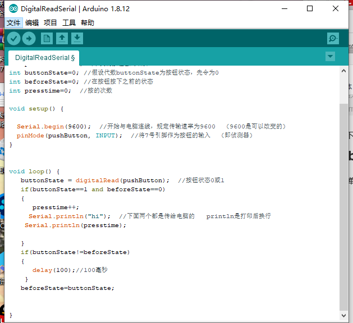Click 'beforeState=buttonState;' line
Image resolution: width=353 pixels, height=323 pixels.
67,288
